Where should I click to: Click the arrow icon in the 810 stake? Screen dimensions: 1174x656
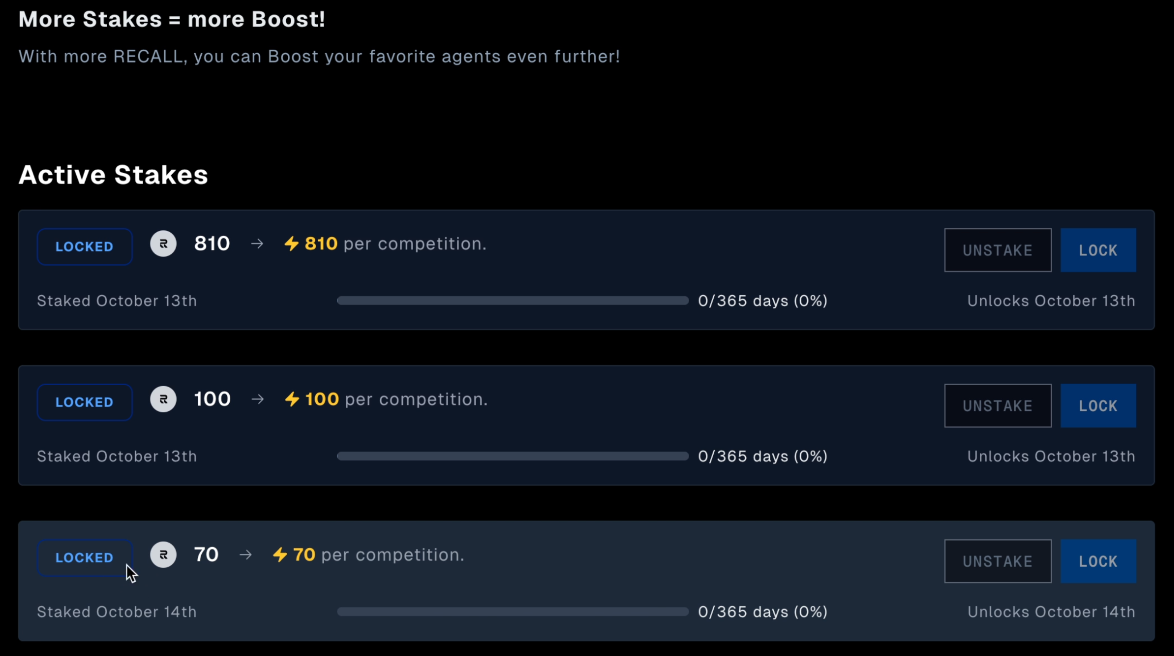(257, 244)
